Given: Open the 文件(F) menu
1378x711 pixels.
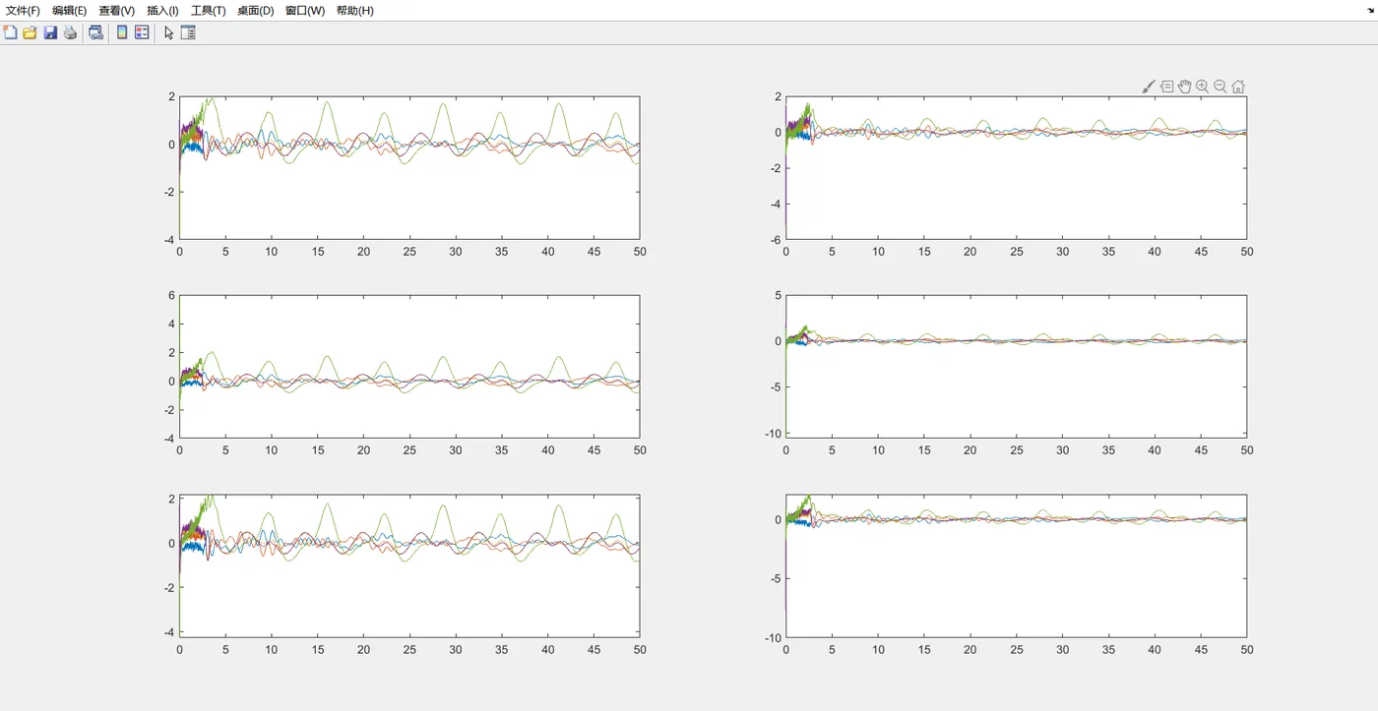Looking at the screenshot, I should pyautogui.click(x=24, y=11).
